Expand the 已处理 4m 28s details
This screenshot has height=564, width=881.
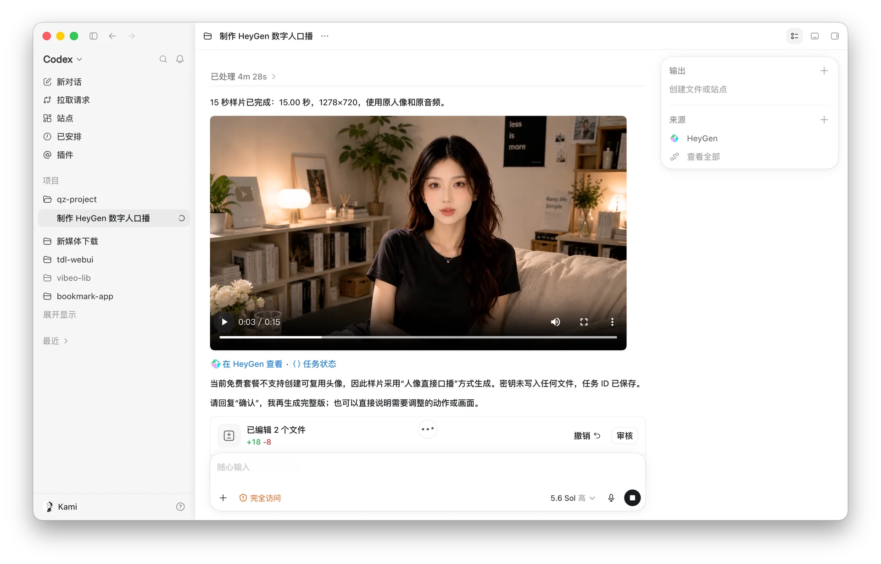(243, 77)
